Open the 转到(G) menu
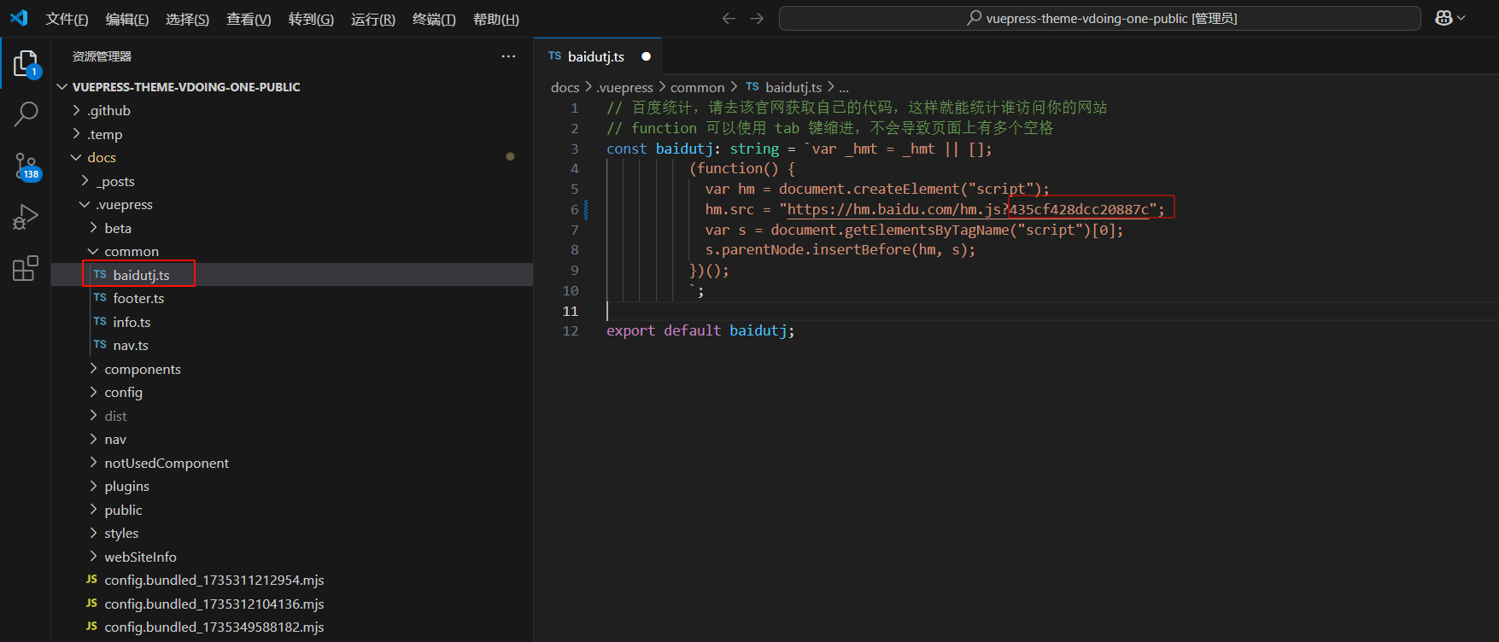Image resolution: width=1499 pixels, height=642 pixels. (311, 19)
